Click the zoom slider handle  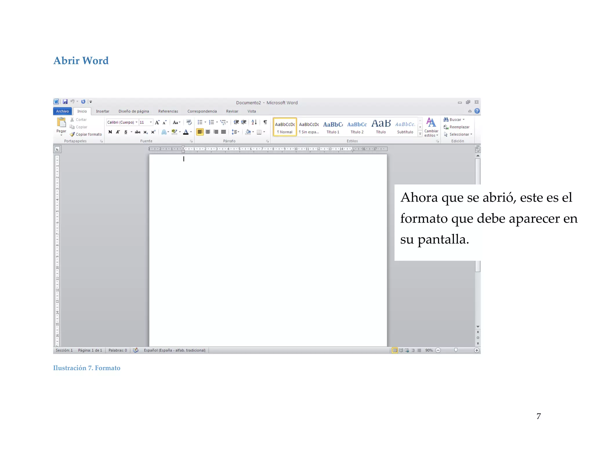click(456, 350)
